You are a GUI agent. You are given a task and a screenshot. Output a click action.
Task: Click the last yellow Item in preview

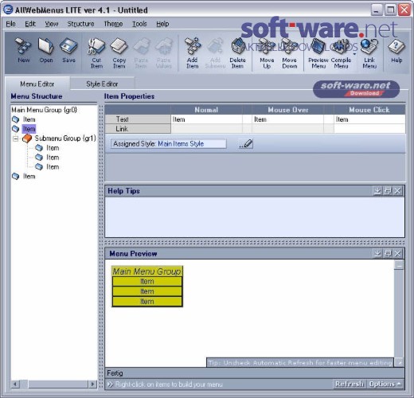coord(147,302)
